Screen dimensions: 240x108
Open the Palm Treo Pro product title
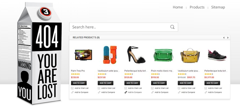click(78, 71)
